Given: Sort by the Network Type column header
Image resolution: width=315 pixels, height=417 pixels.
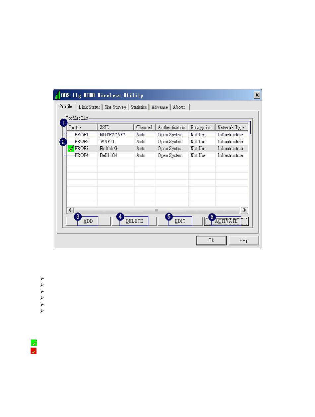Looking at the screenshot, I should pos(232,127).
